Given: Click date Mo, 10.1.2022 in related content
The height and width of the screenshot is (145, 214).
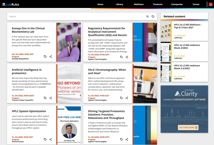Looking at the screenshot, I should point(179,76).
